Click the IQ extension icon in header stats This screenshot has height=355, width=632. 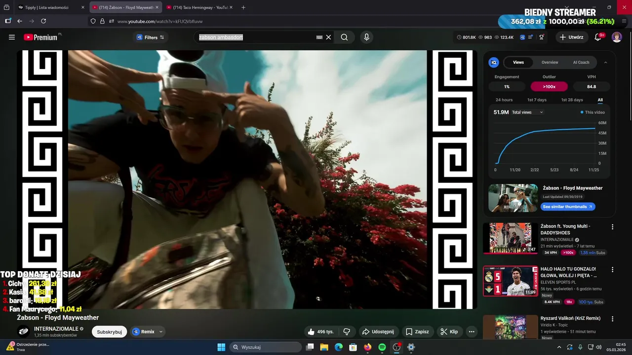pos(521,37)
